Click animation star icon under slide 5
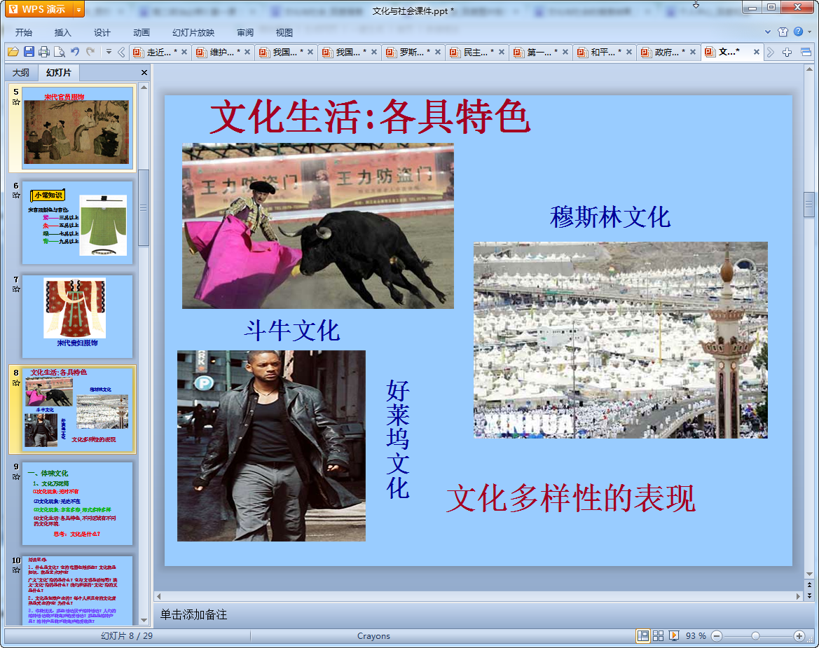Screen dimensions: 819x648 point(16,102)
